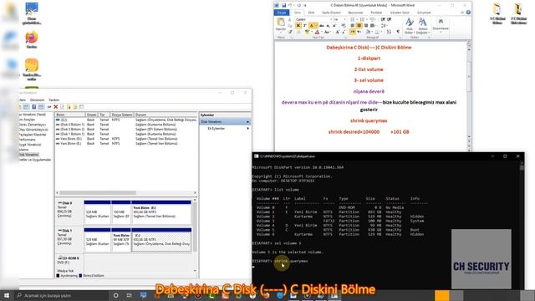
Task: Toggle justify alignment in Word paragraph group
Action: pyautogui.click(x=372, y=26)
